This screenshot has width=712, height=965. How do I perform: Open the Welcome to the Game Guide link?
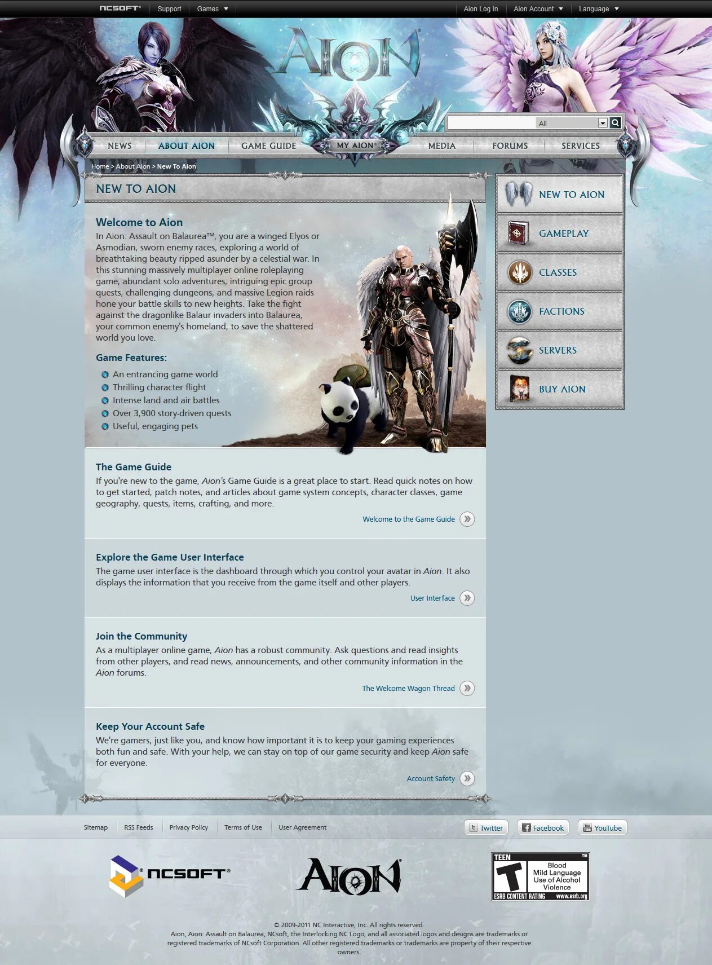(x=409, y=519)
